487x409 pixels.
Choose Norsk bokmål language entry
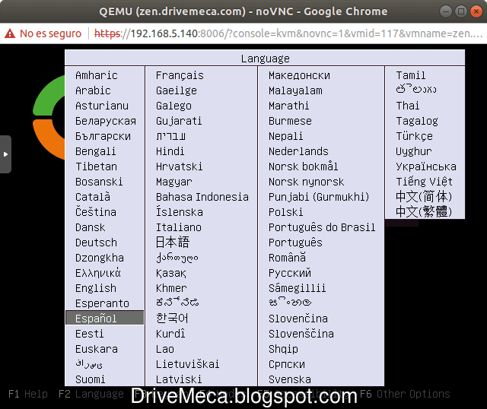[x=303, y=166]
